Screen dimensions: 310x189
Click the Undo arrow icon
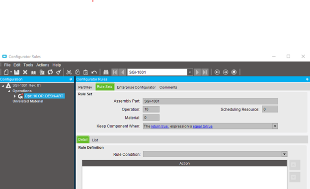pyautogui.click(x=94, y=72)
